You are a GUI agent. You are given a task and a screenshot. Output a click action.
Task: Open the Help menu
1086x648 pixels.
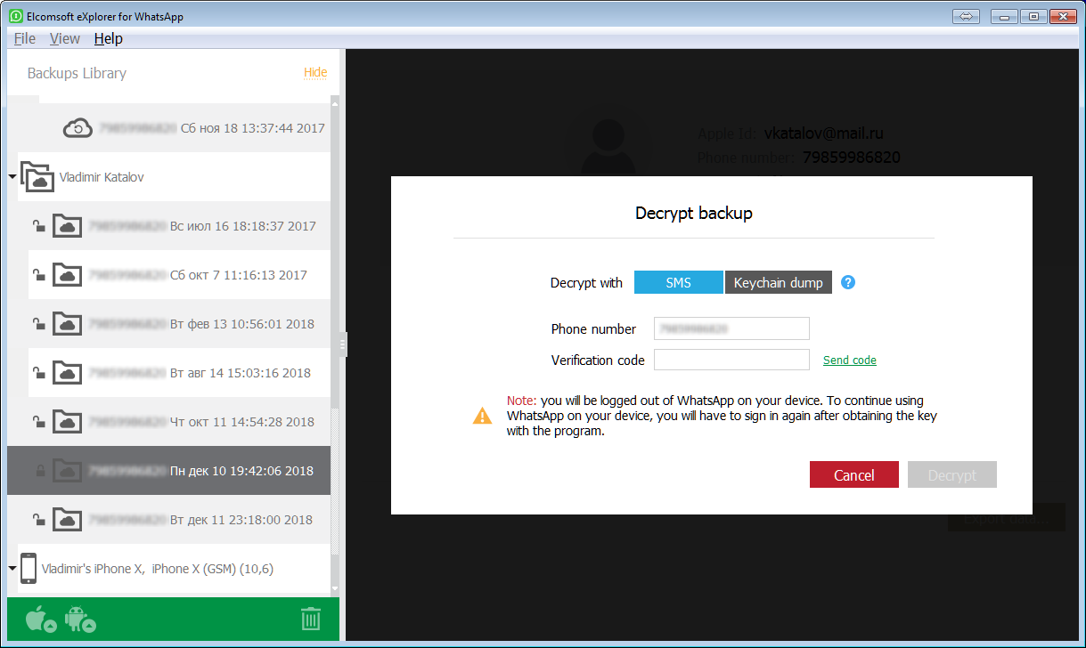[109, 38]
